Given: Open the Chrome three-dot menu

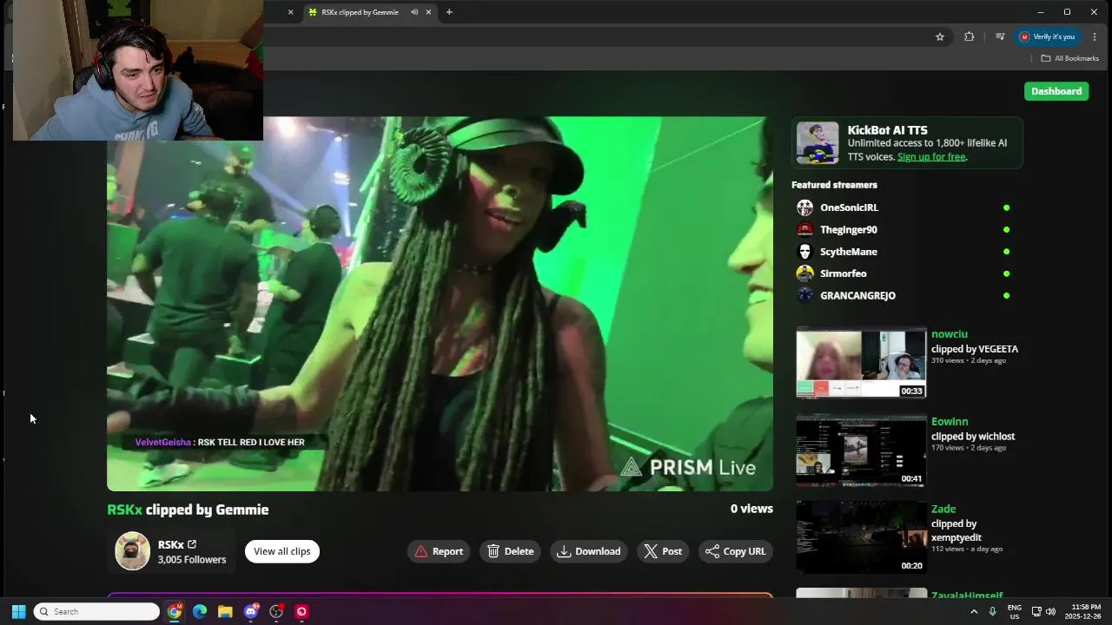Looking at the screenshot, I should click(1095, 36).
